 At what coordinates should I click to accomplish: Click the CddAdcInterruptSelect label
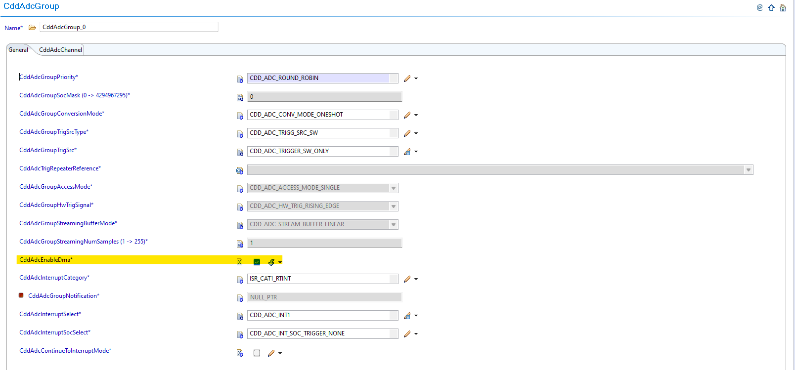50,314
